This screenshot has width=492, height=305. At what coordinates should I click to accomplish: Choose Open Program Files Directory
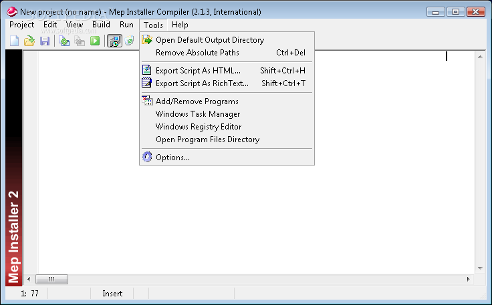tap(227, 139)
